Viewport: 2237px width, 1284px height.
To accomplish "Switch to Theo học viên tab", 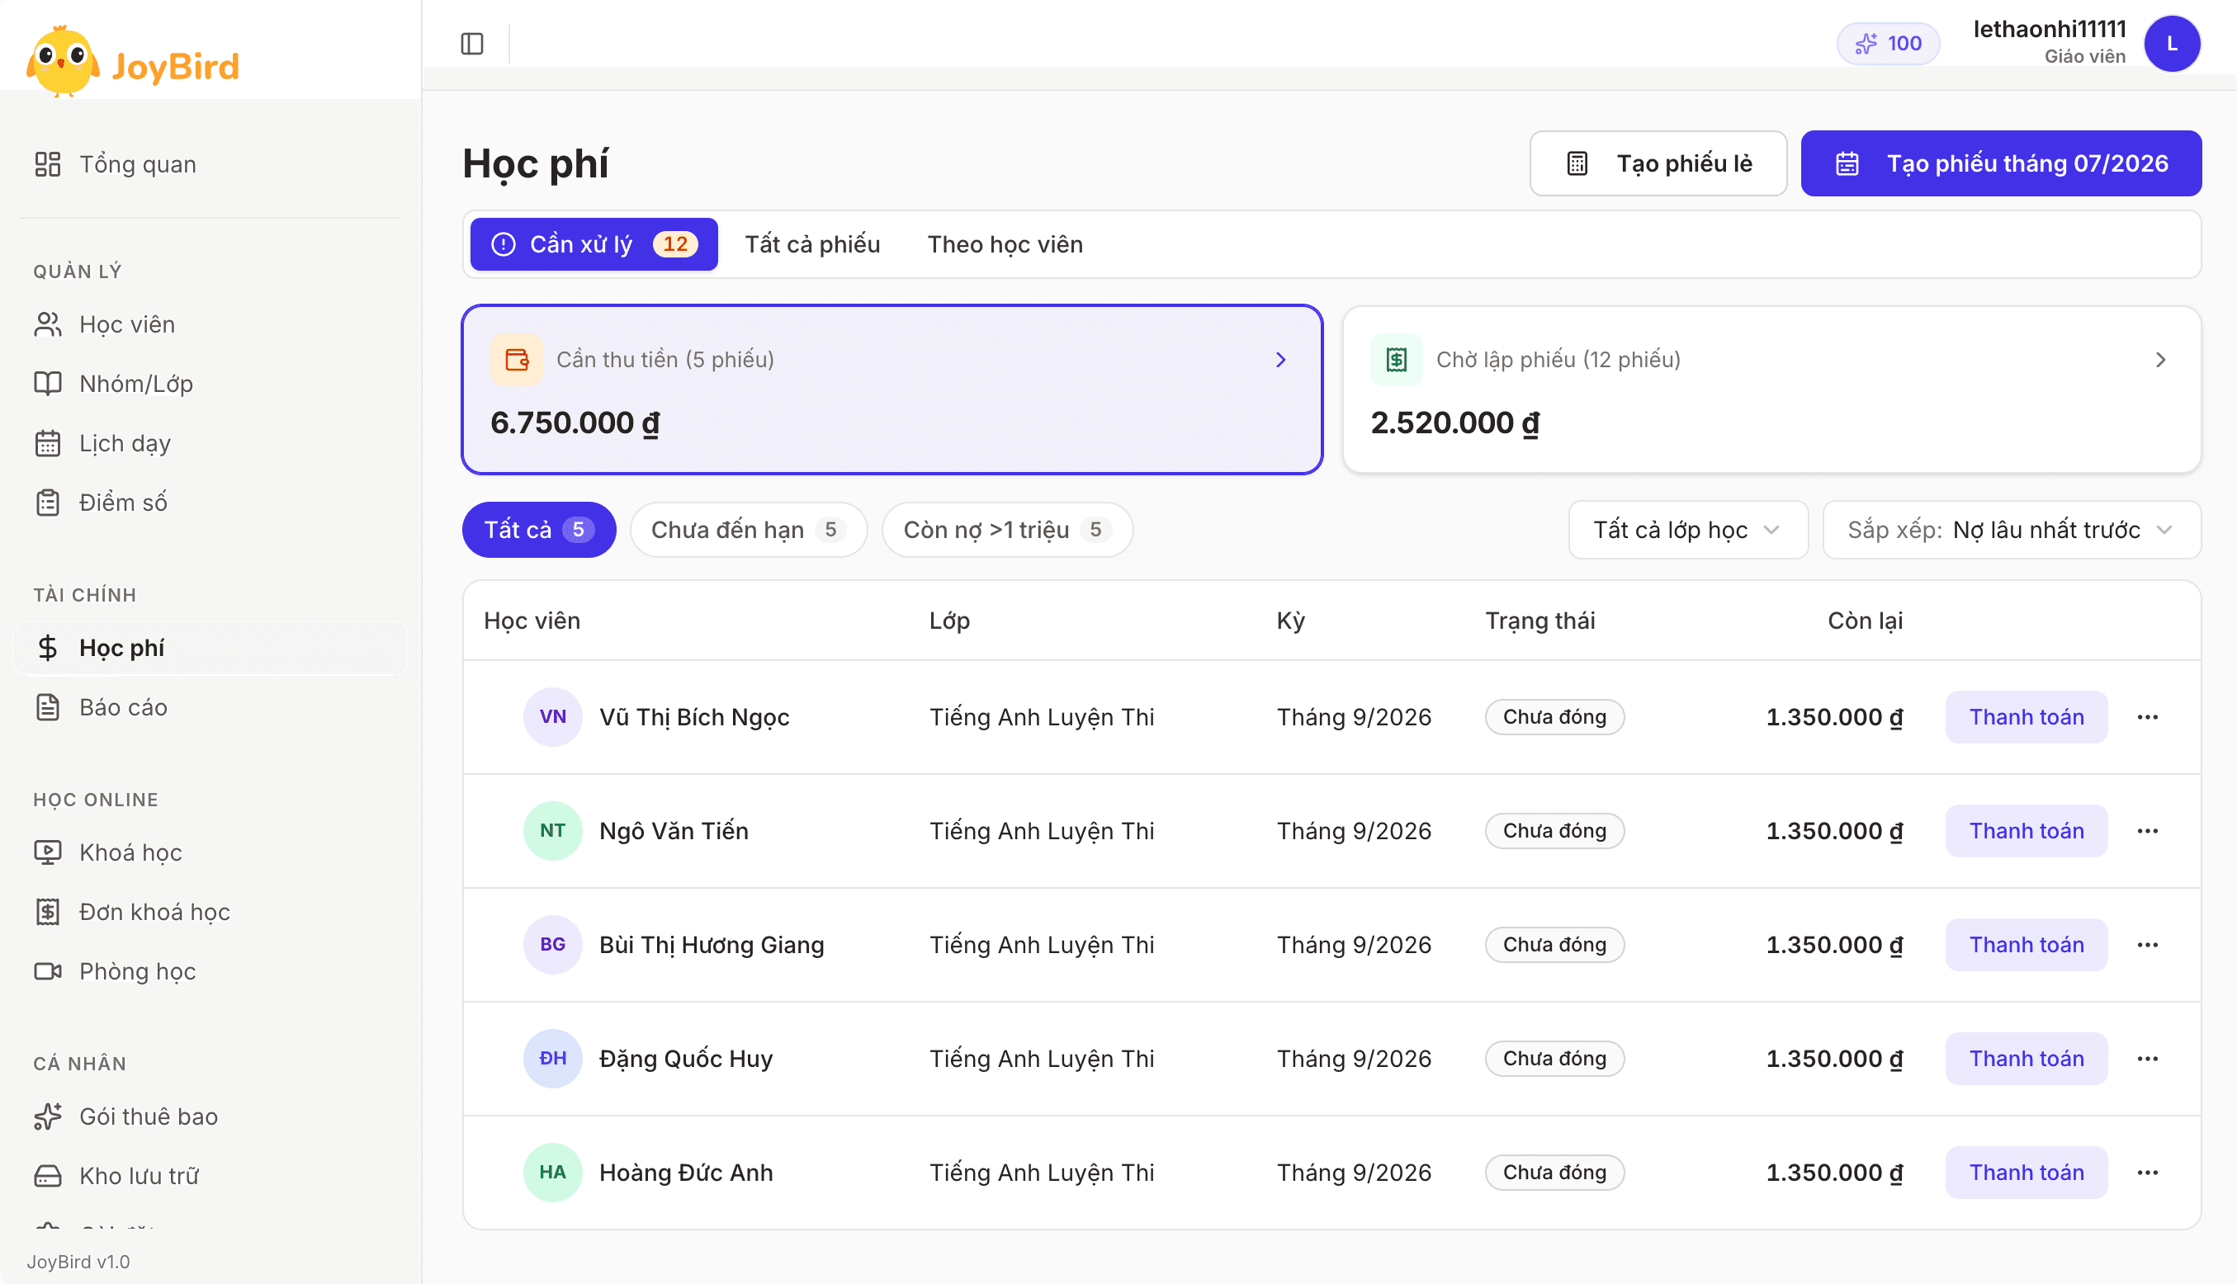I will (1005, 244).
